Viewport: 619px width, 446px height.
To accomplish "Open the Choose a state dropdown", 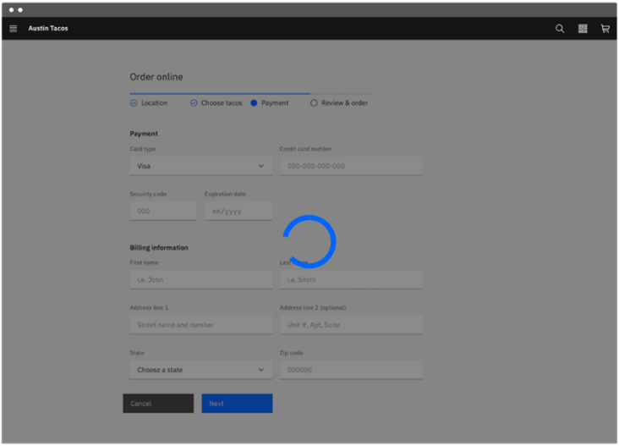I will tap(201, 370).
